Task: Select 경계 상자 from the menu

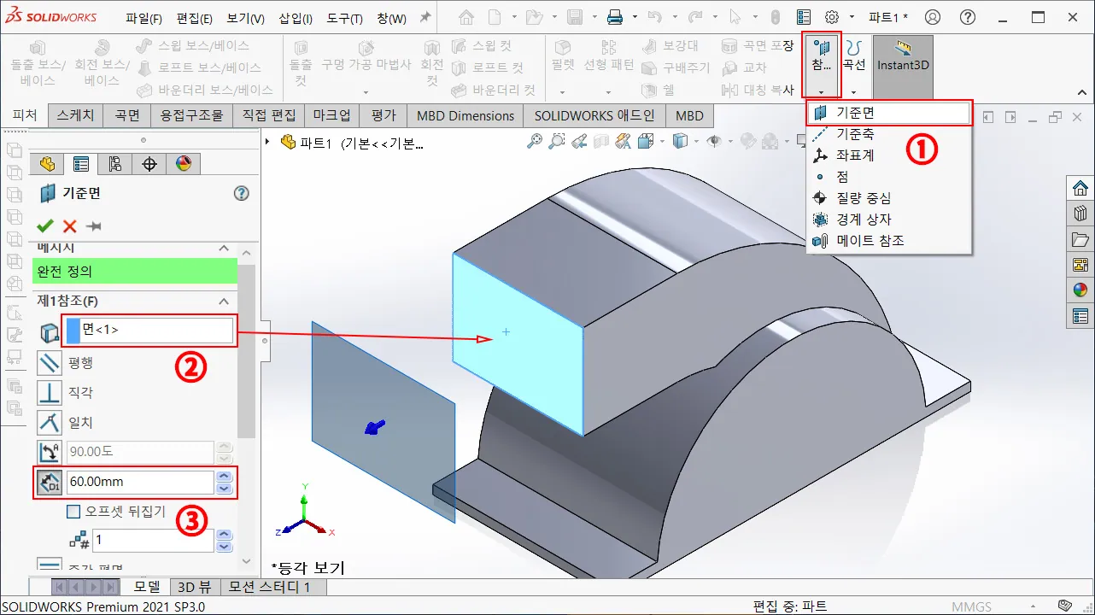Action: point(889,220)
